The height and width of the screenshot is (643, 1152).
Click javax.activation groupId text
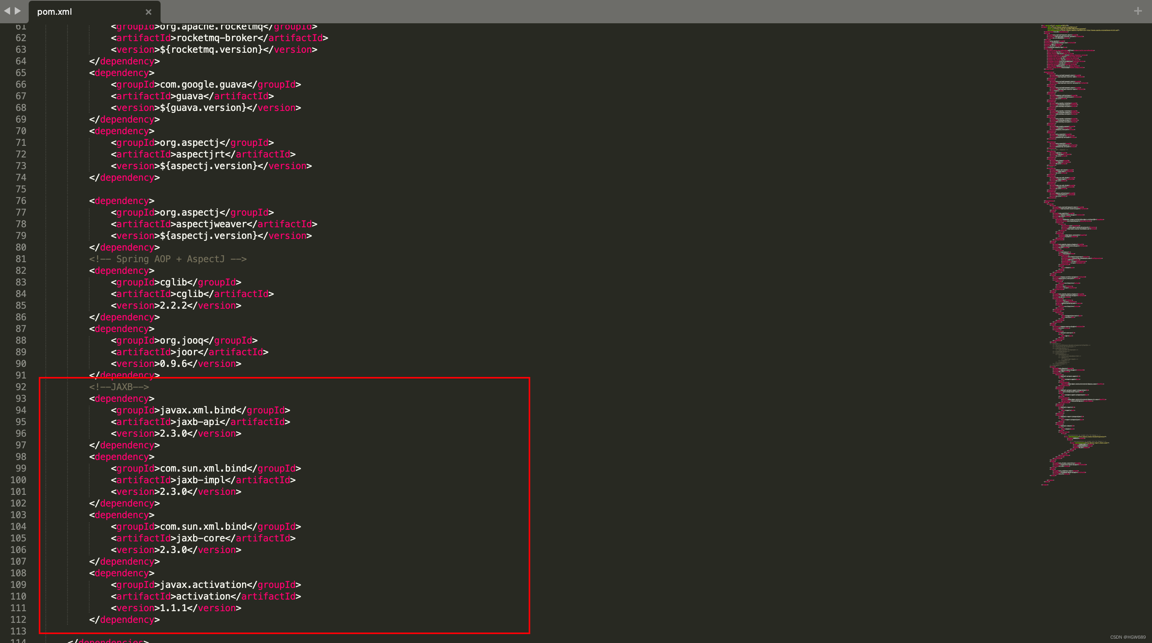coord(203,584)
